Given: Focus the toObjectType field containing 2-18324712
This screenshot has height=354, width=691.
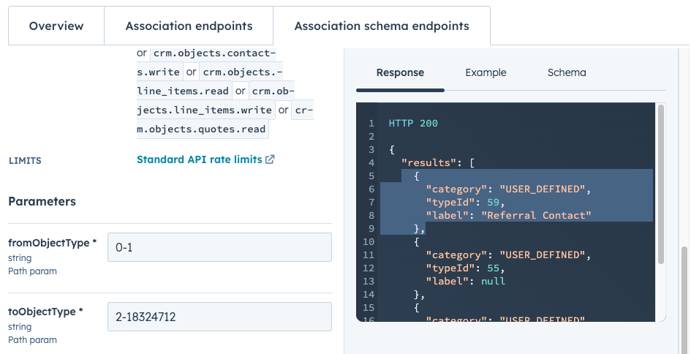Looking at the screenshot, I should (x=219, y=317).
